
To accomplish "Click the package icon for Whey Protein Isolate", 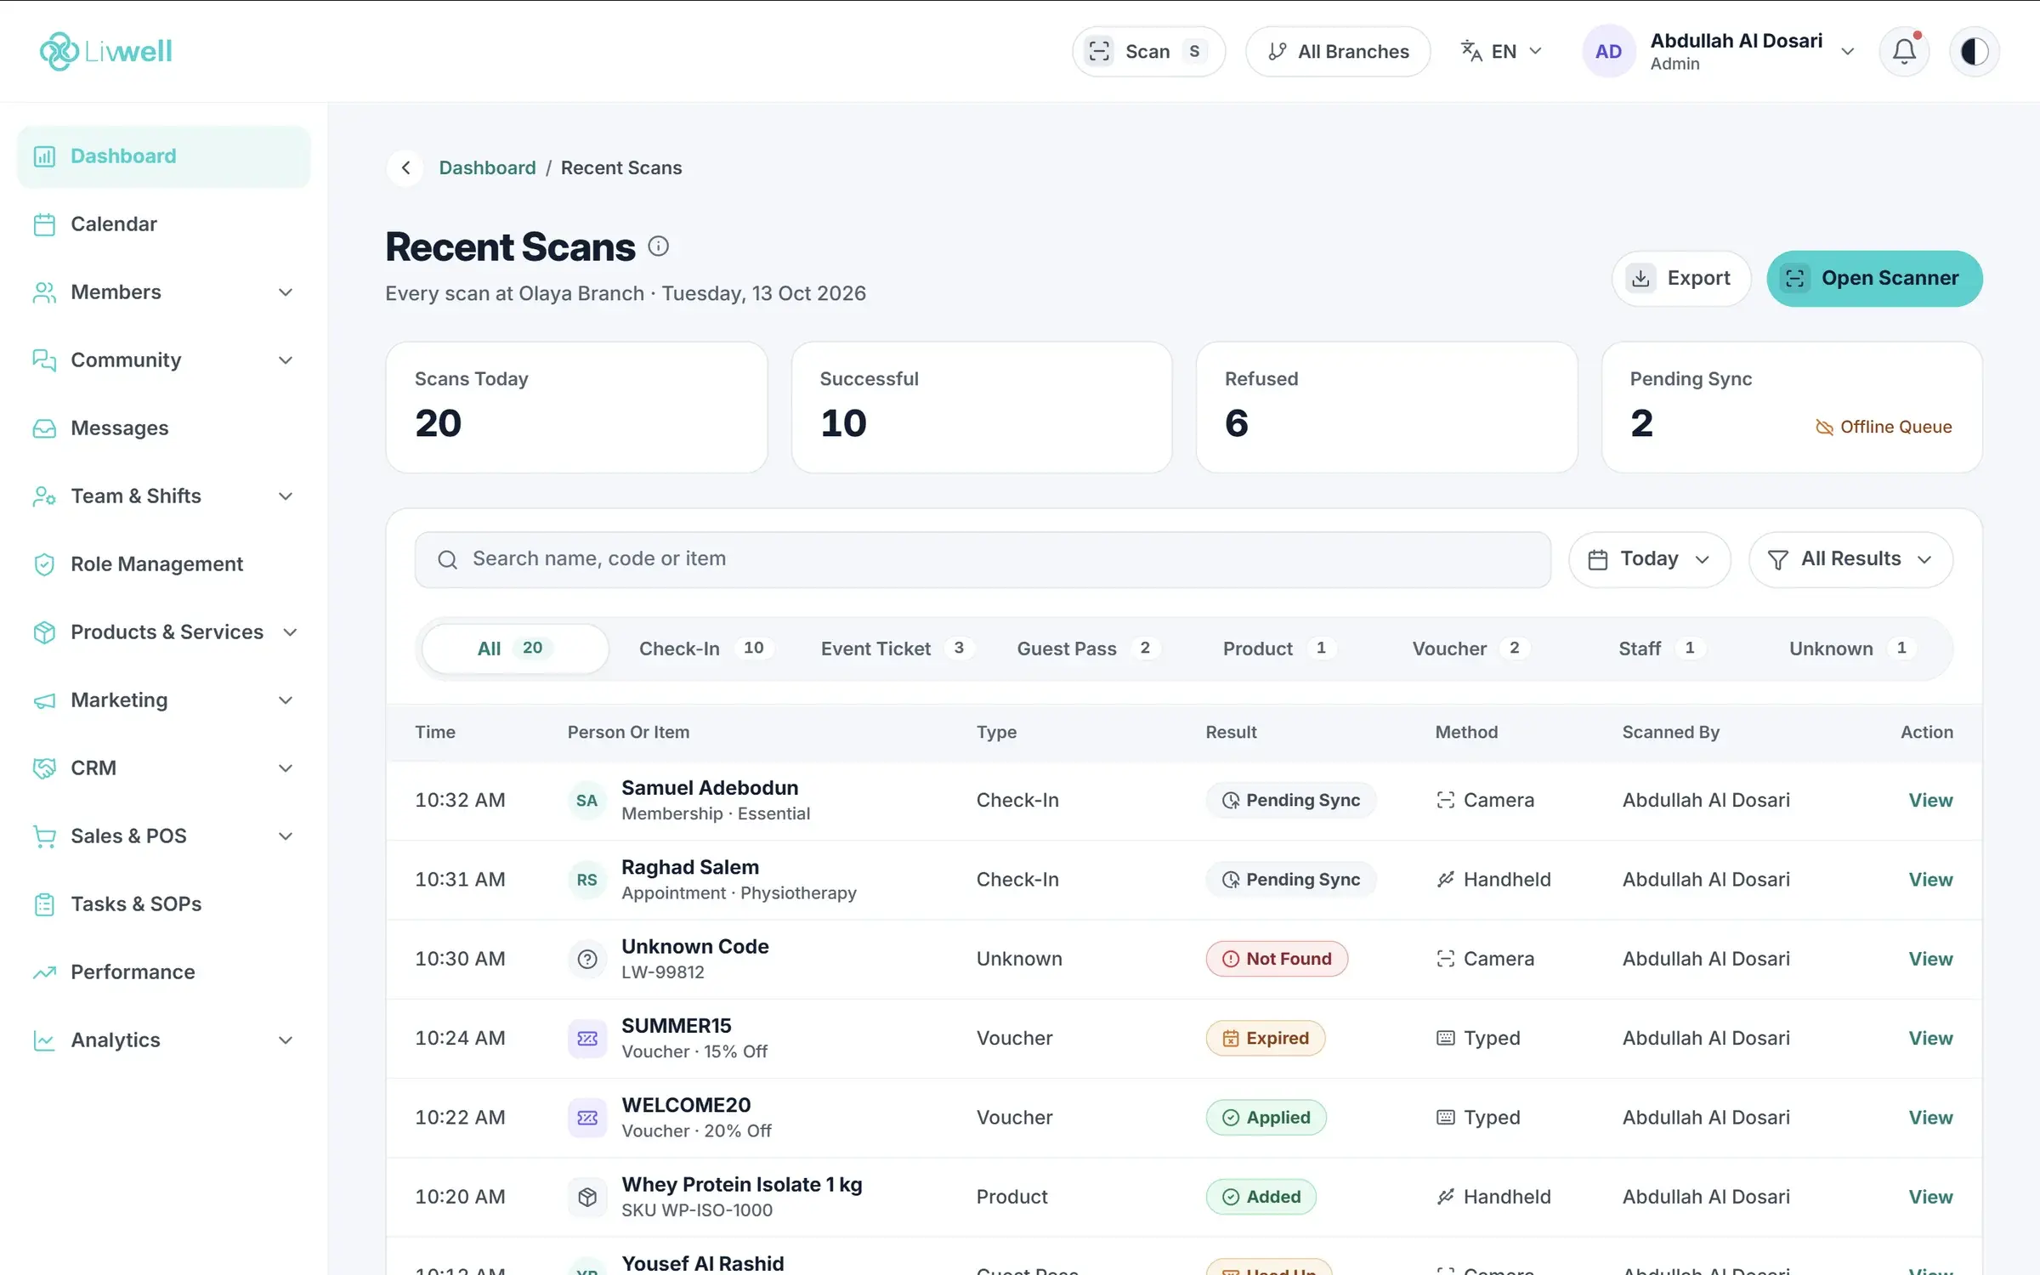I will (x=587, y=1197).
